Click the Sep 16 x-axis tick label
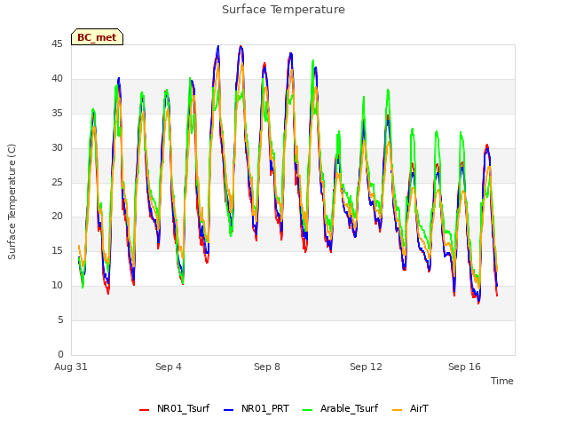568x426 pixels. [464, 367]
